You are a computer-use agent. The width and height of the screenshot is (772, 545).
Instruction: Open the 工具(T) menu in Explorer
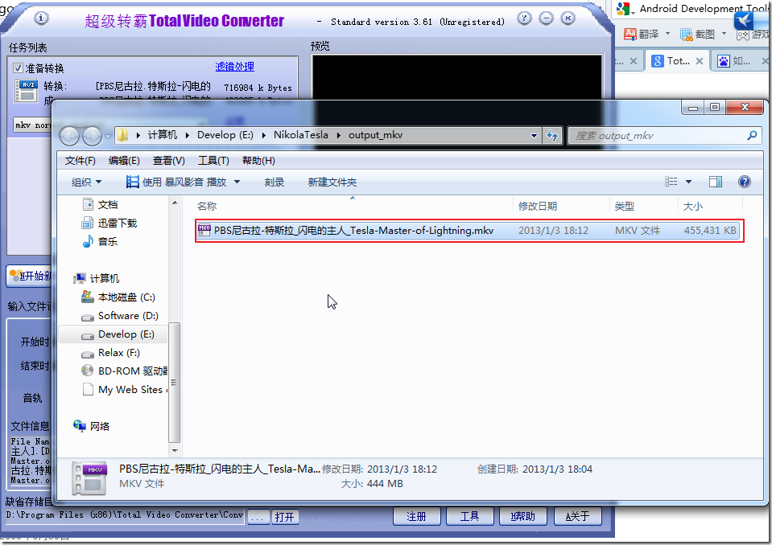[x=213, y=161]
